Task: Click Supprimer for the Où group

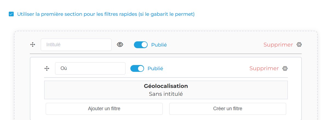Action: tap(264, 69)
